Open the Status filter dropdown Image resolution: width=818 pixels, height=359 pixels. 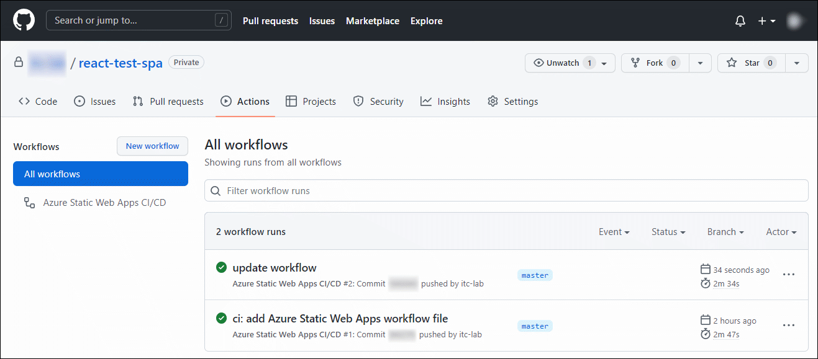[668, 232]
